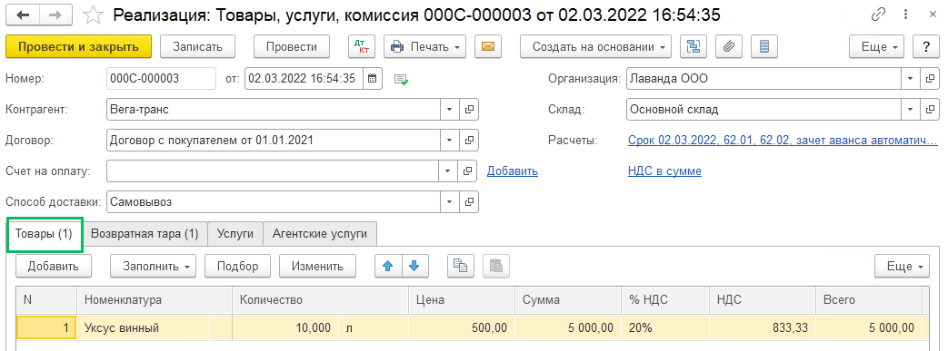Copy rows to clipboard icon

461,266
